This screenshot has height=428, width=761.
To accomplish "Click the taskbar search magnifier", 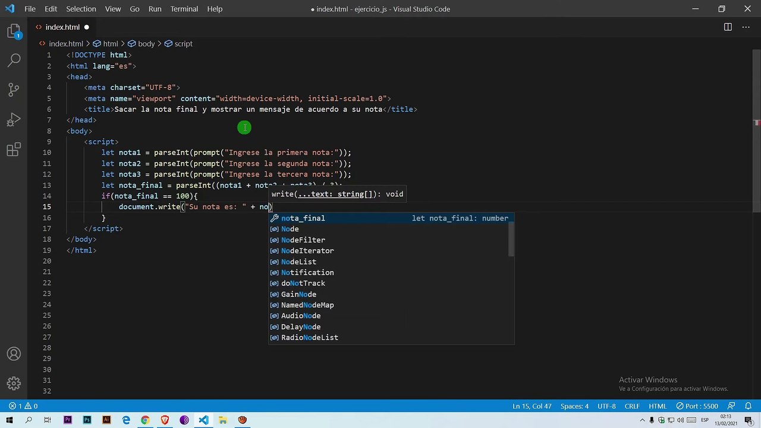I will pos(28,420).
